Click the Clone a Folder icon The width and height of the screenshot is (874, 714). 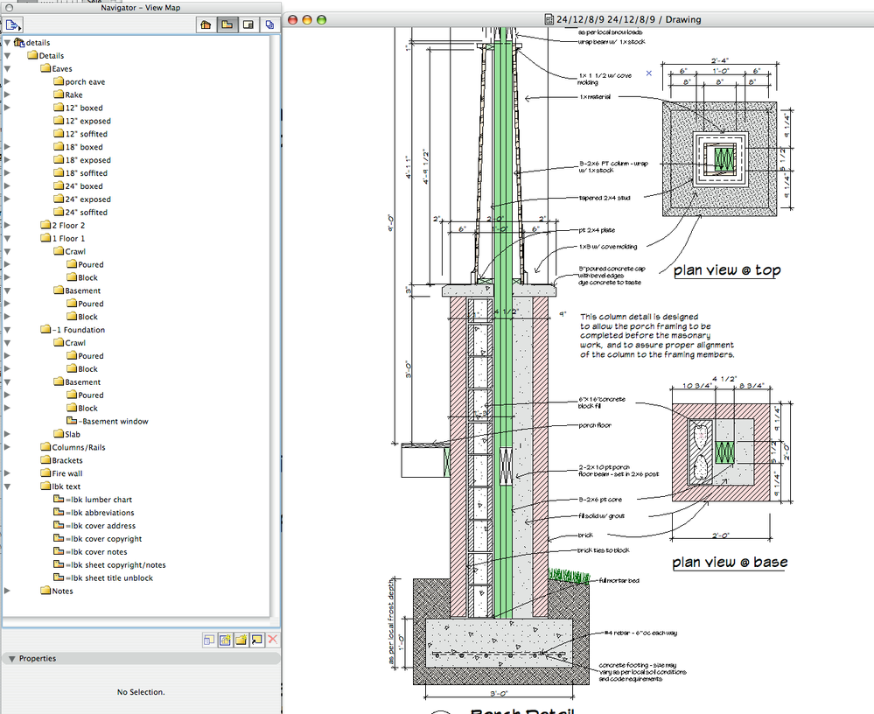click(x=256, y=640)
